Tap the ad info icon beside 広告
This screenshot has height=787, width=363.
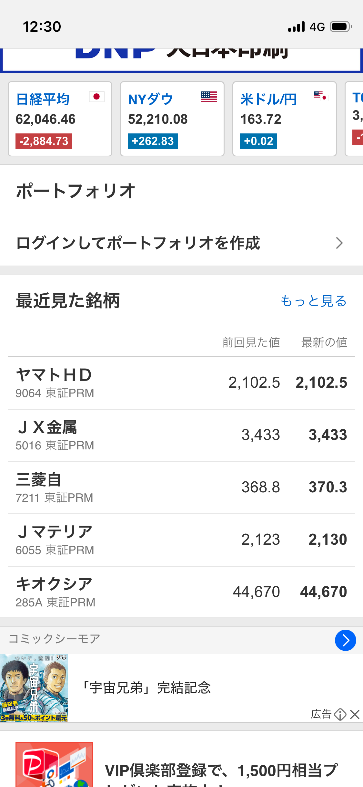[340, 714]
